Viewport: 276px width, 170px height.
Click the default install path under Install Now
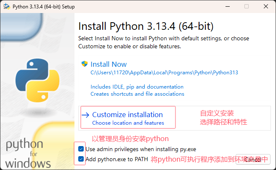pyautogui.click(x=164, y=73)
